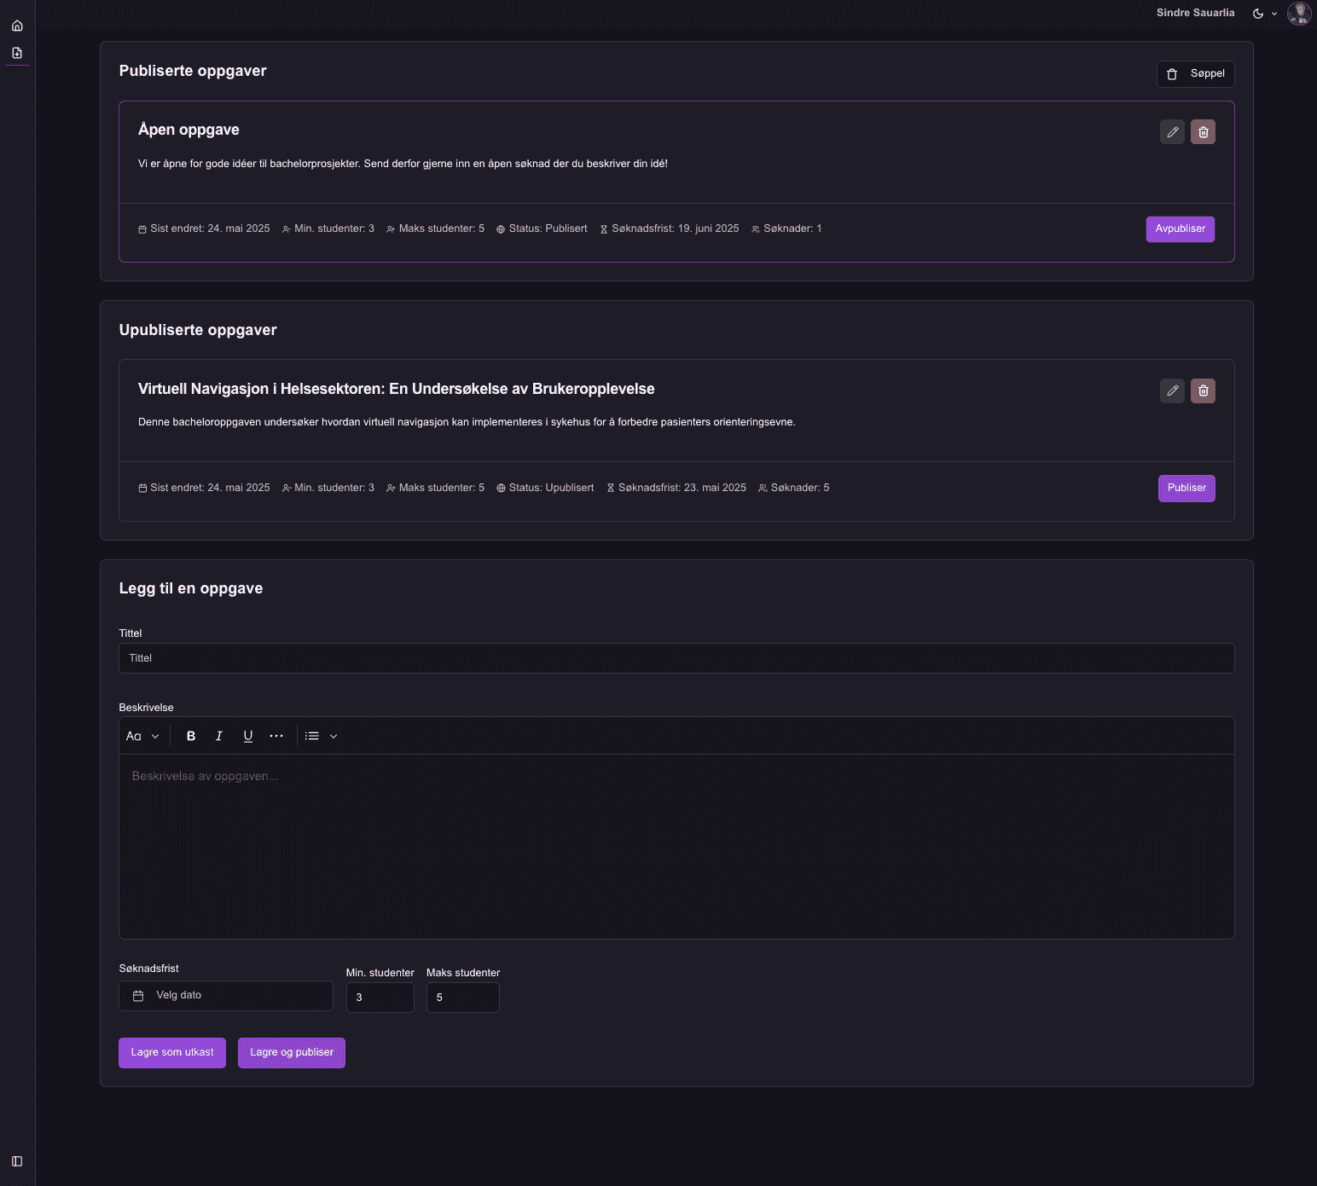This screenshot has height=1186, width=1317.
Task: Focus the Tittel input field
Action: tap(676, 658)
